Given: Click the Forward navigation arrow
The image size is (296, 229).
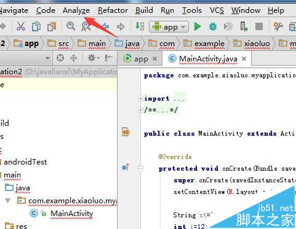Looking at the screenshot, I should (x=121, y=26).
